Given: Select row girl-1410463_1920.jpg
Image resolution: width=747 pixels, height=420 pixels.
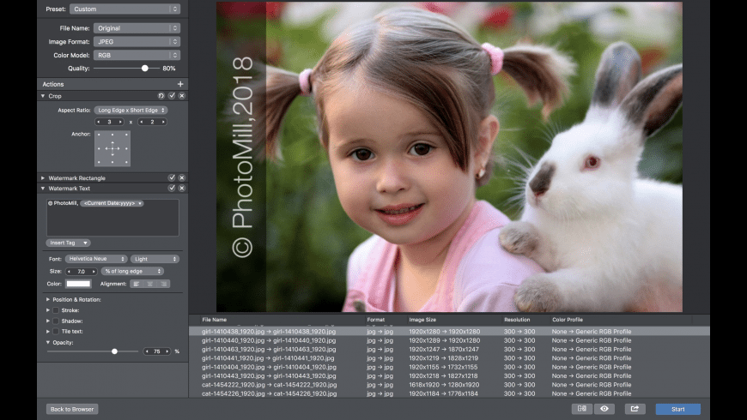Looking at the screenshot, I should pyautogui.click(x=449, y=349).
